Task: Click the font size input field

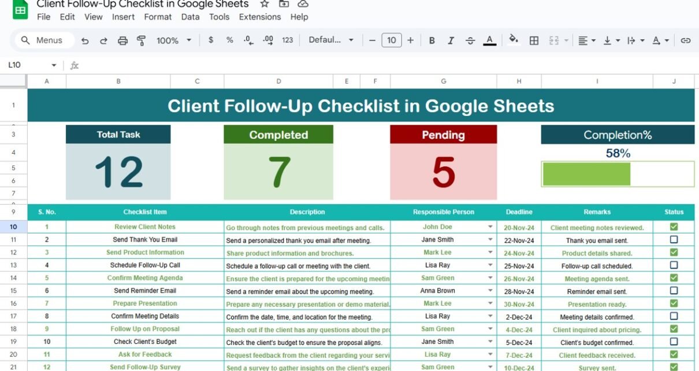Action: tap(391, 40)
